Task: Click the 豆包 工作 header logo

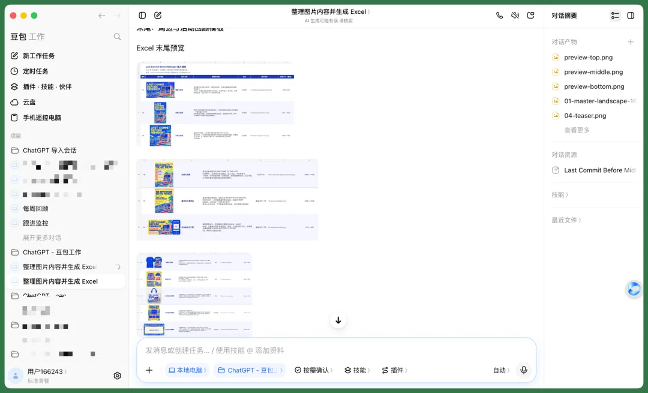Action: click(x=27, y=37)
